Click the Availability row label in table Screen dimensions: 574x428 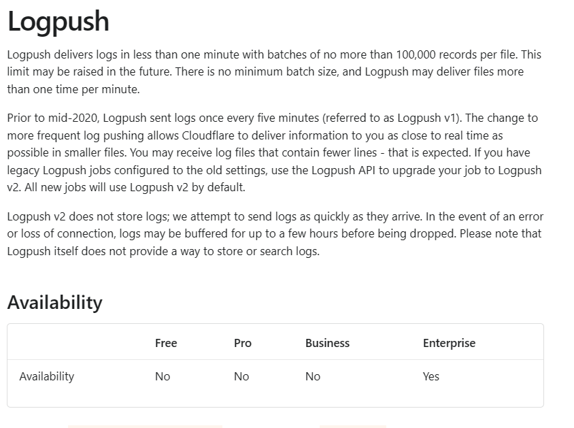pos(47,376)
